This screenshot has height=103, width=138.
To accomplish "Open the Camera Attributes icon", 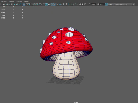I will [x=9, y=4].
